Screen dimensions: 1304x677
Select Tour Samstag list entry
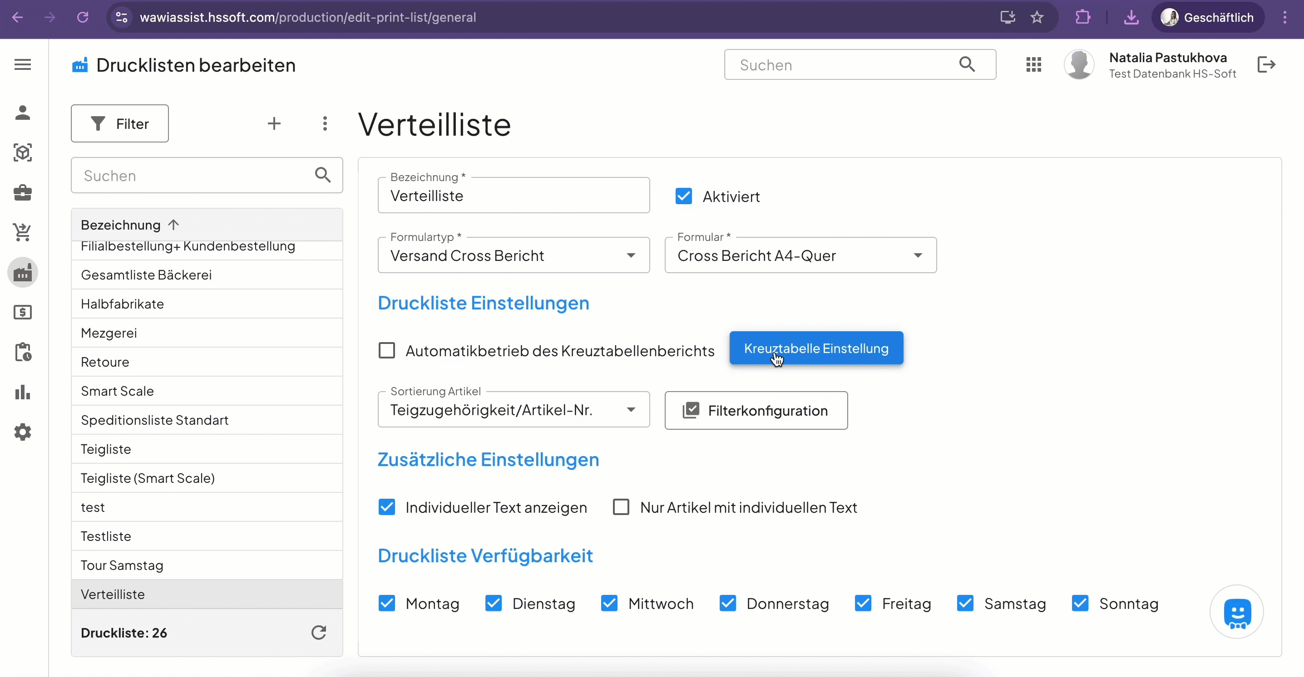[122, 565]
